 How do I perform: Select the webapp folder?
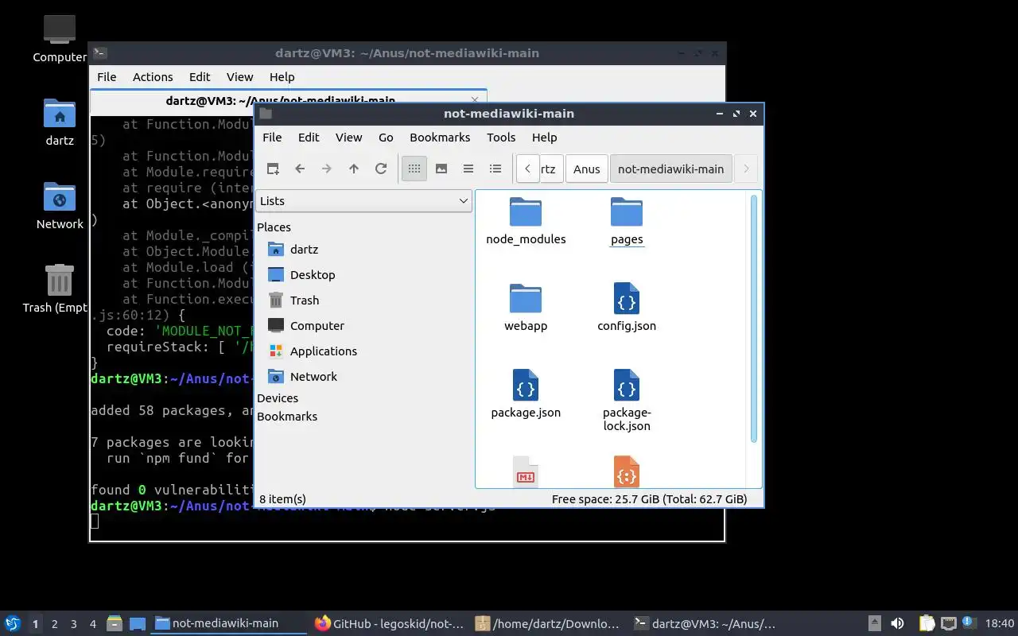[526, 307]
